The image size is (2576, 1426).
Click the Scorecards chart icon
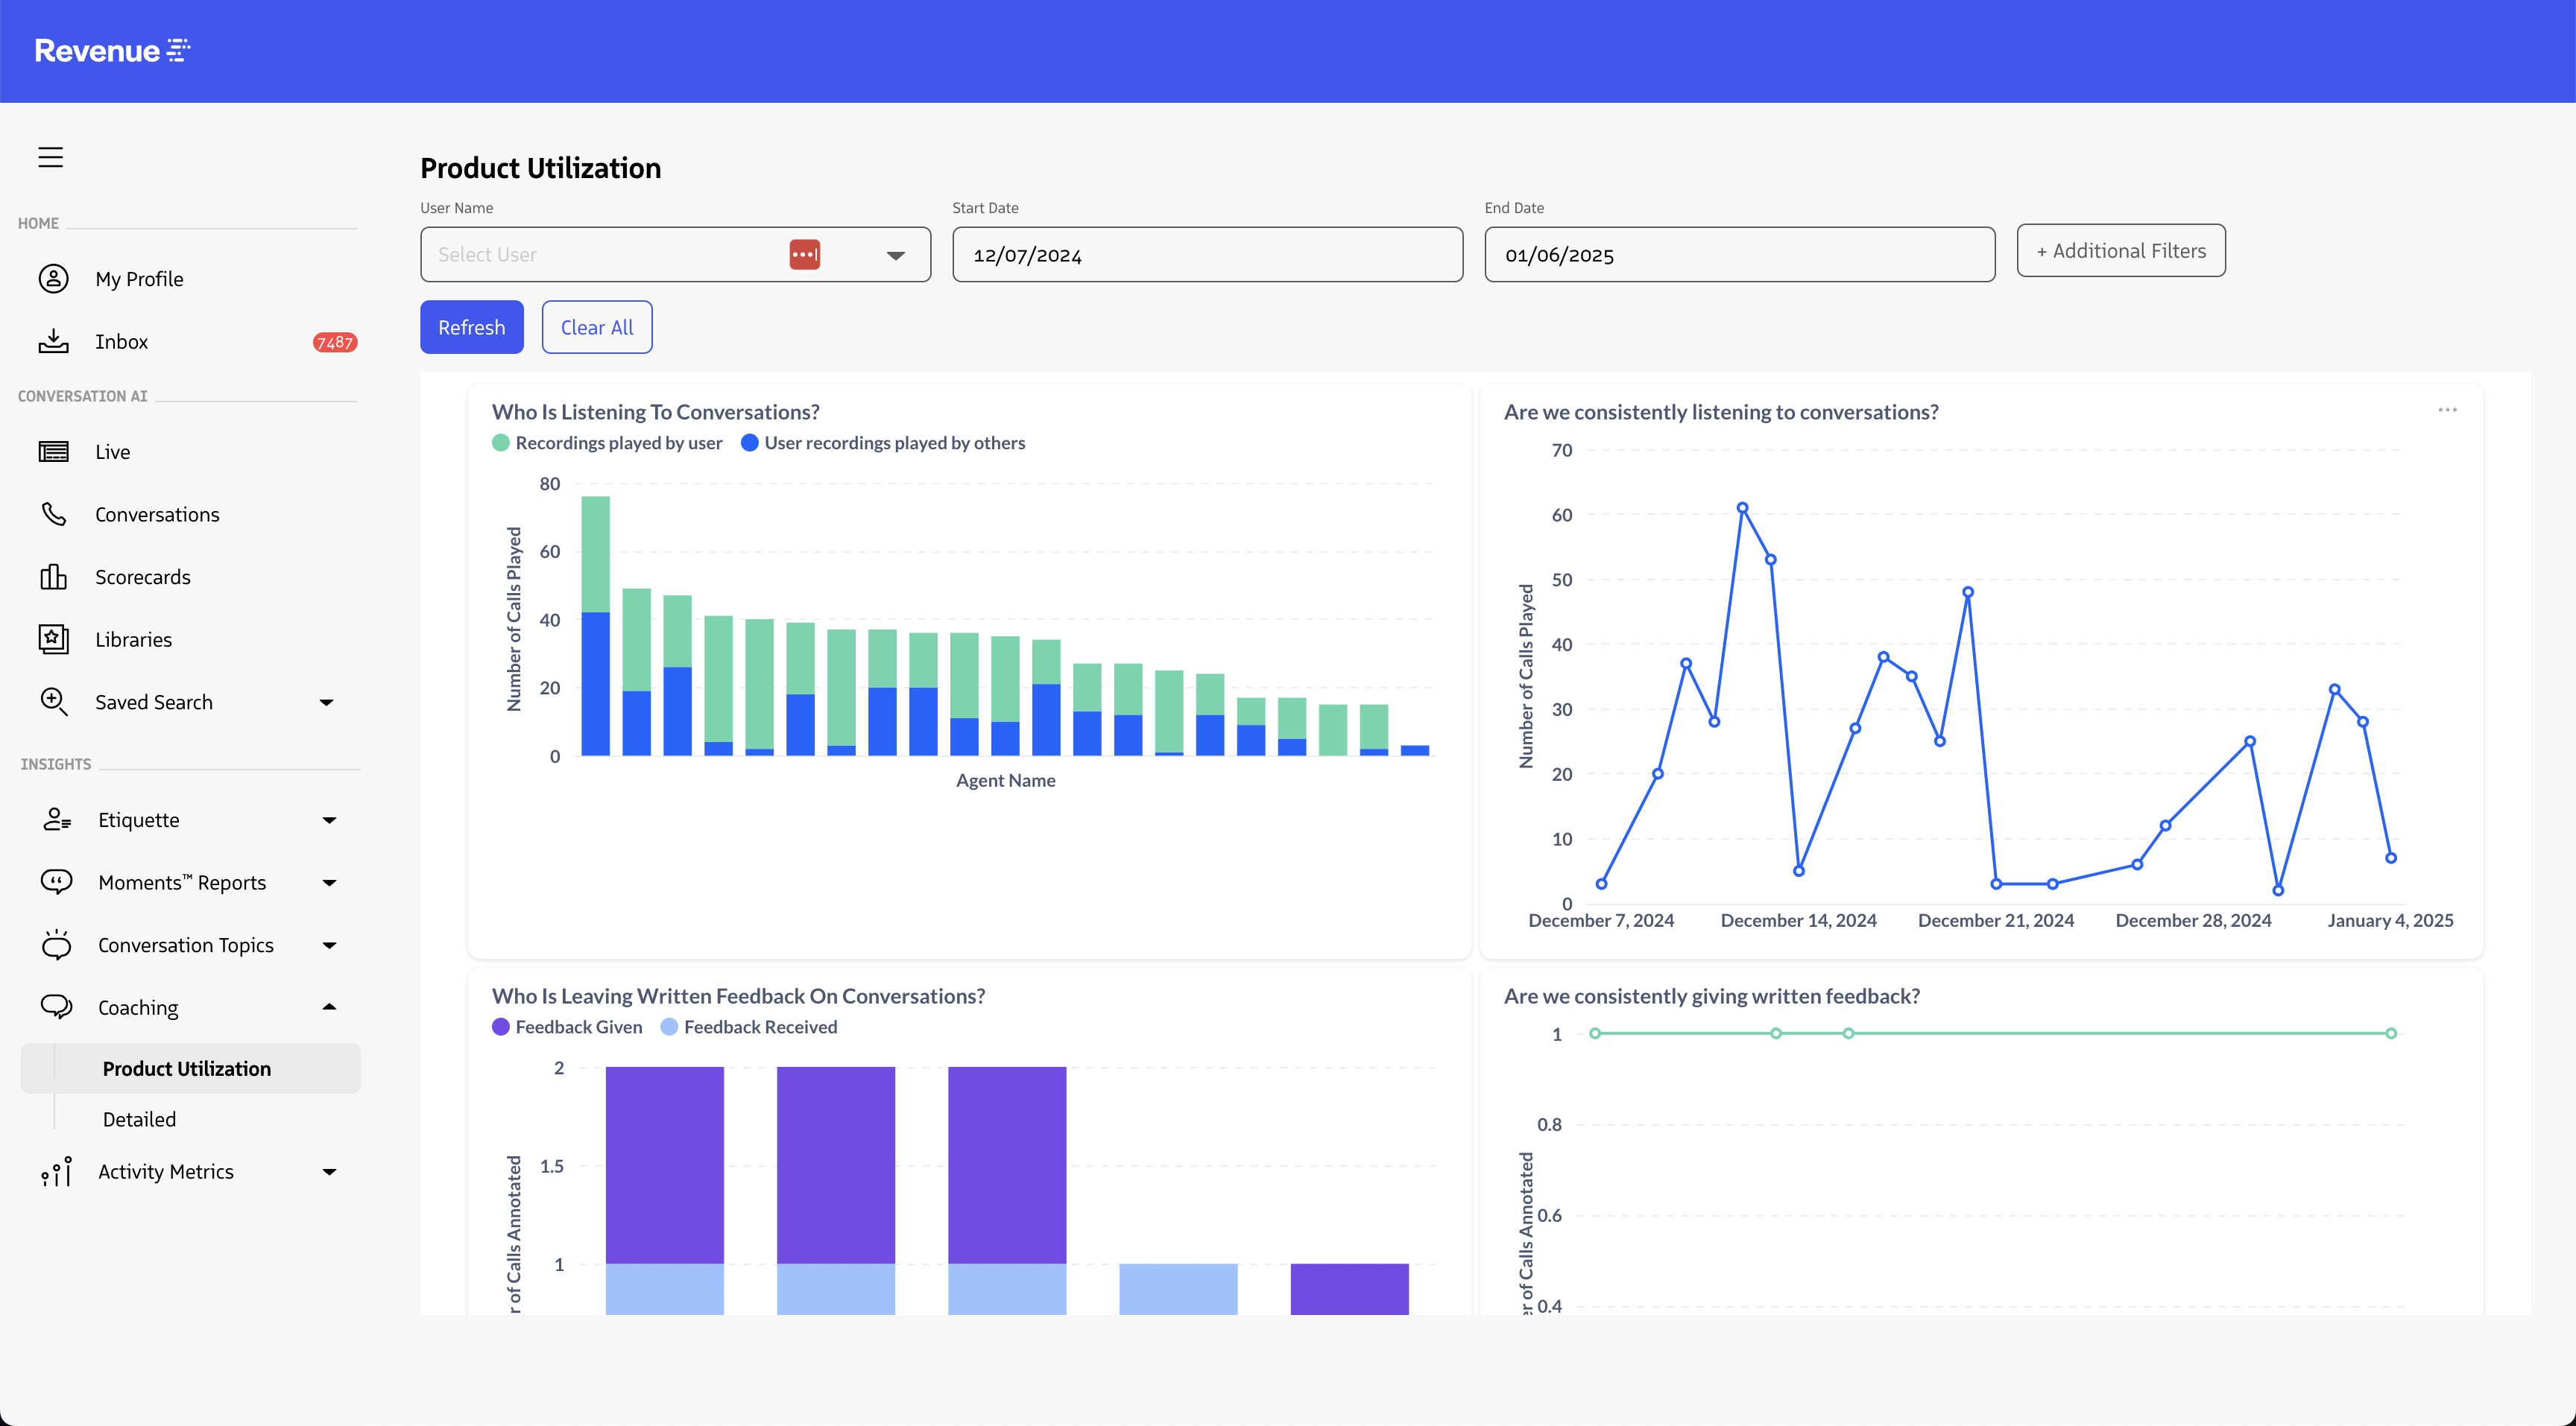53,577
